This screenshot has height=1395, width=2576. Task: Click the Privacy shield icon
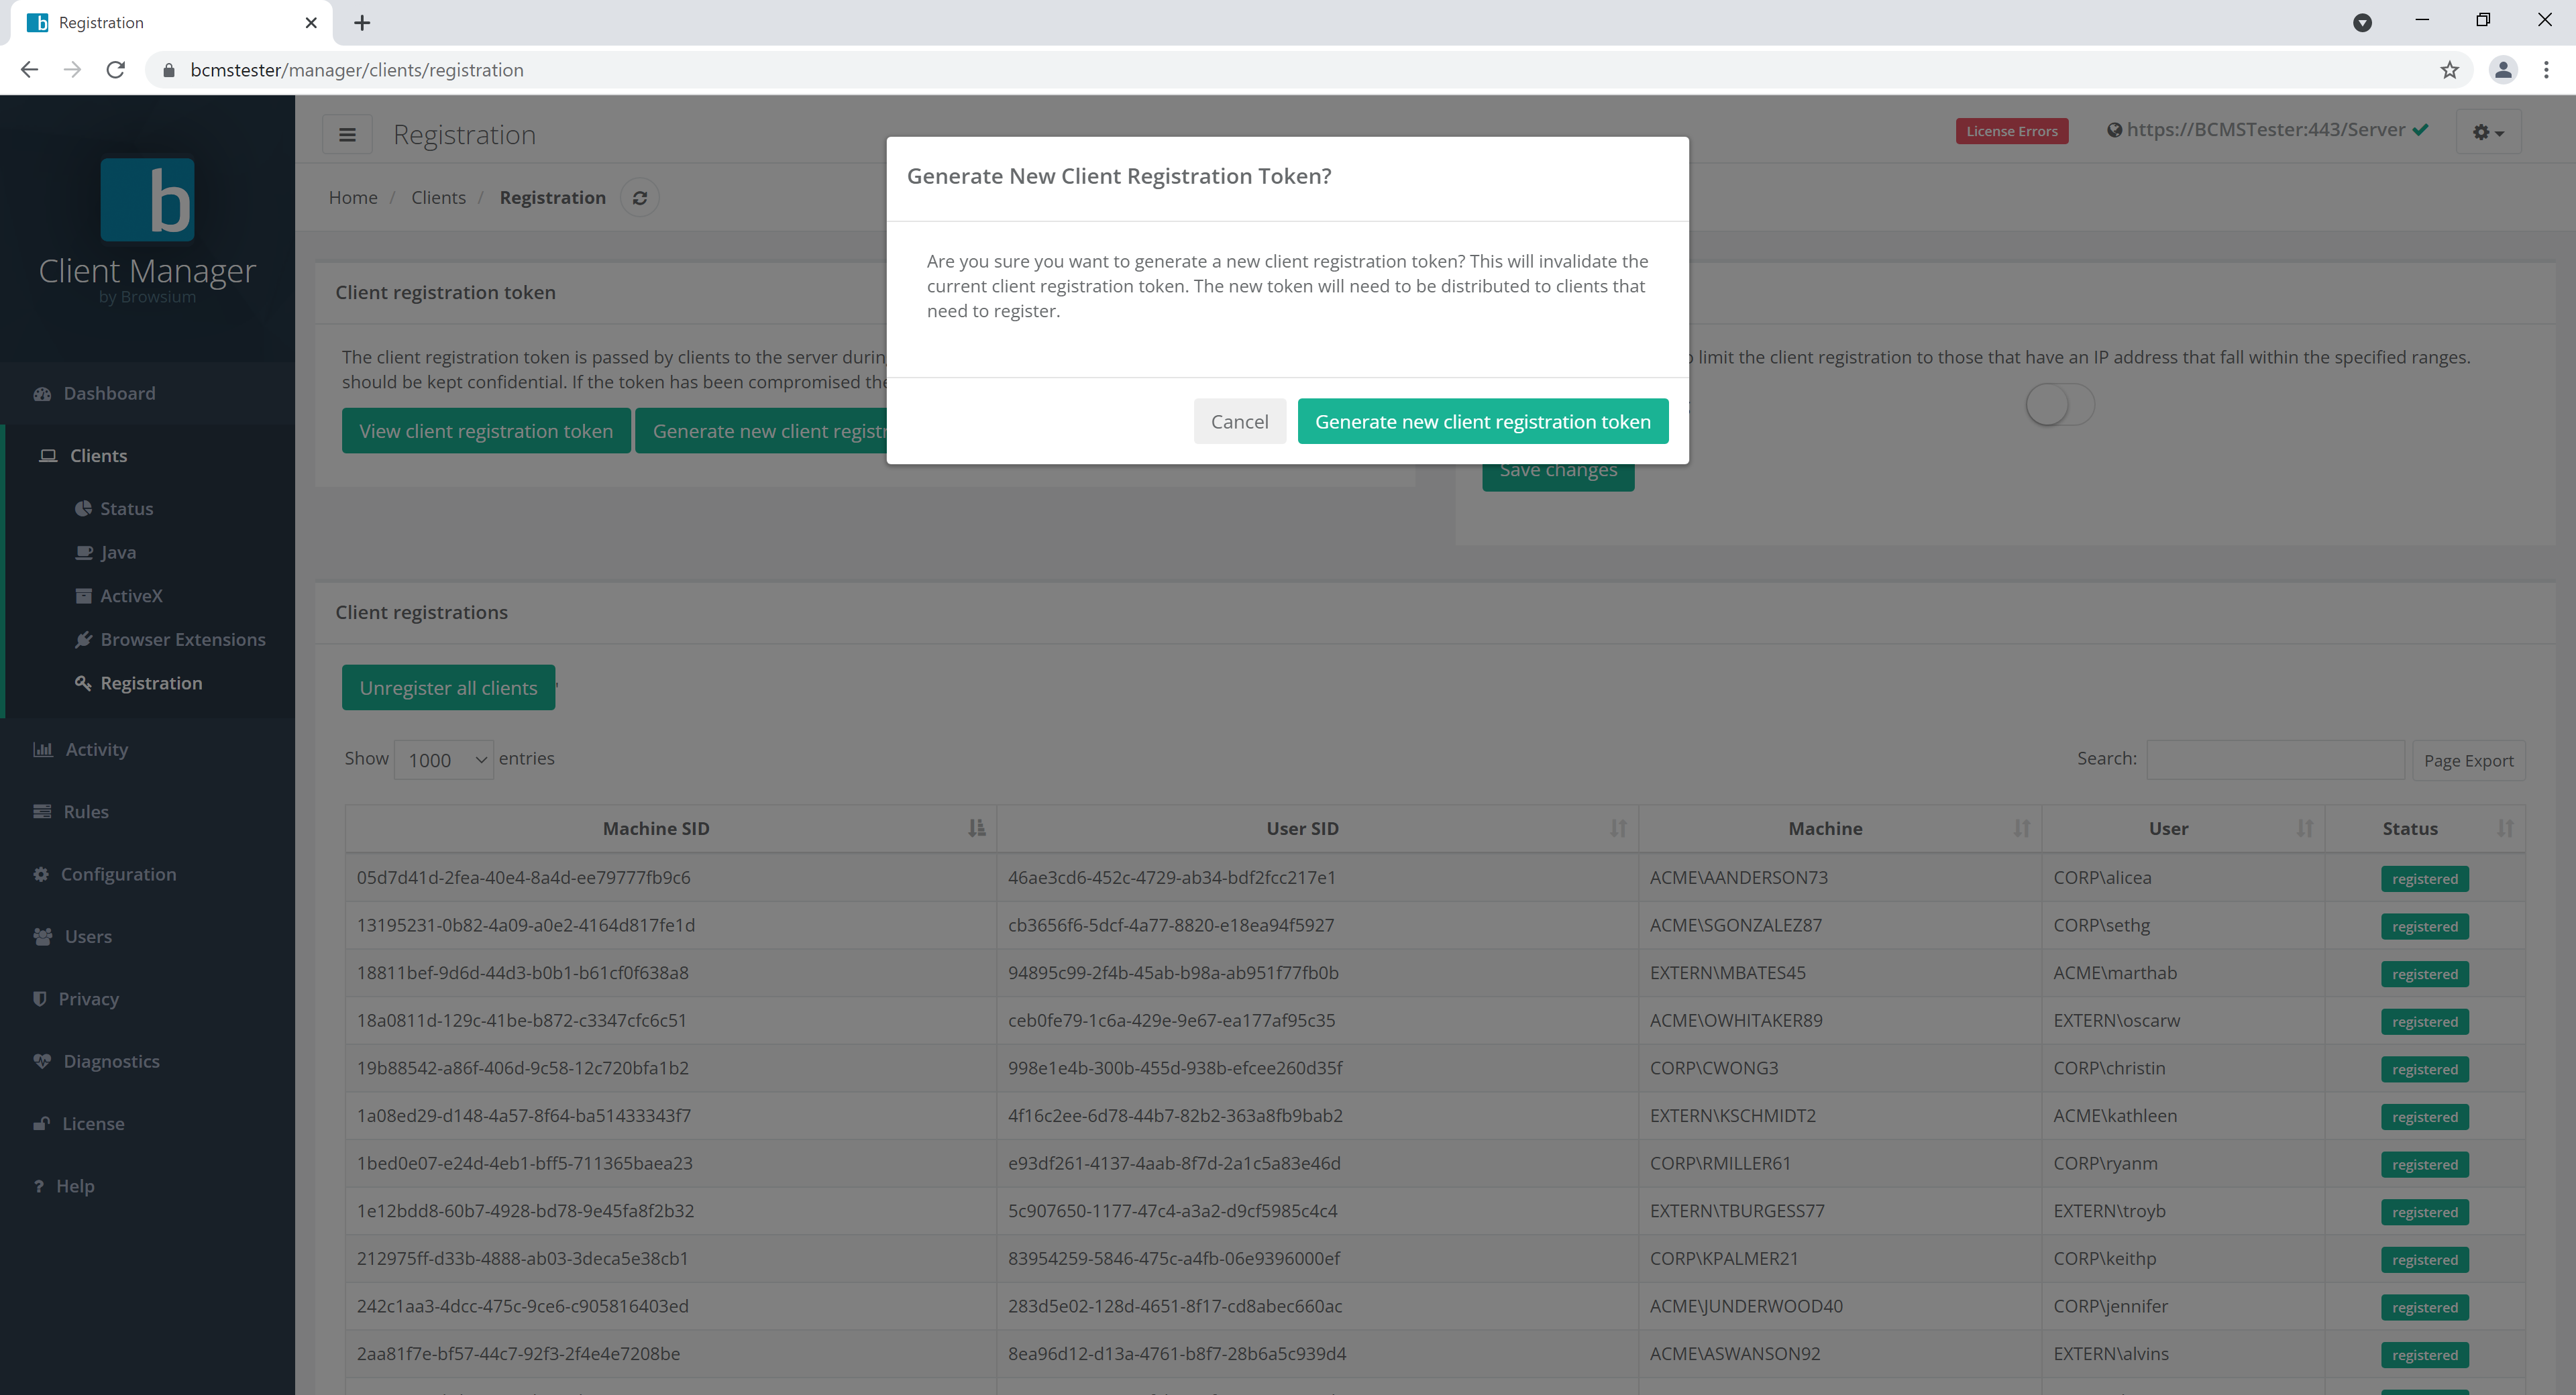pyautogui.click(x=41, y=998)
